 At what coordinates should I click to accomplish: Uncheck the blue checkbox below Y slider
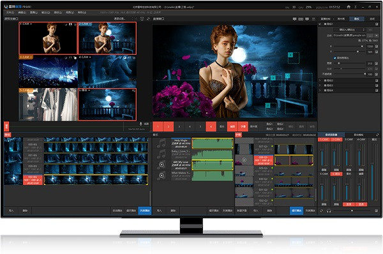335,58
